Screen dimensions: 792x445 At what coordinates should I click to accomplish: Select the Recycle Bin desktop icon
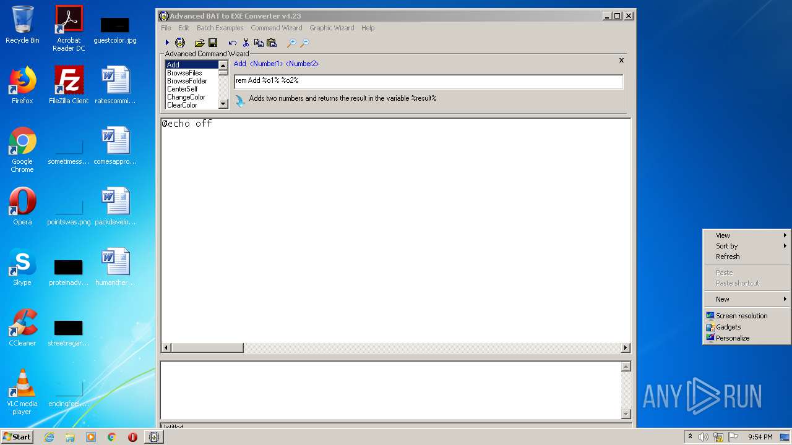[x=22, y=25]
